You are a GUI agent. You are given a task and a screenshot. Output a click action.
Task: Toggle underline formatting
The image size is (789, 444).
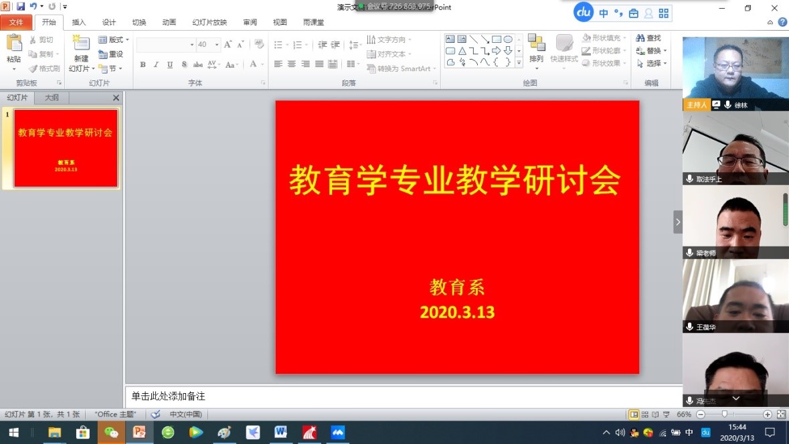click(170, 65)
